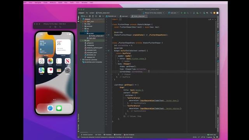Select pubspec.yaml in project tree
Image resolution: width=249 pixels, height=140 pixels.
coord(91,52)
